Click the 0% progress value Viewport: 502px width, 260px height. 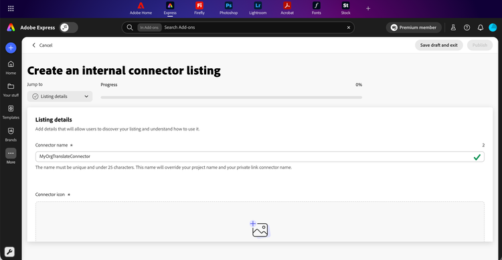tap(359, 85)
